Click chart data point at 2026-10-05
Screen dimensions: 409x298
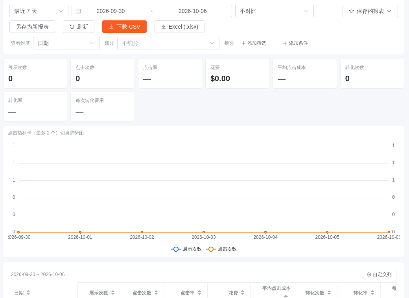click(327, 232)
